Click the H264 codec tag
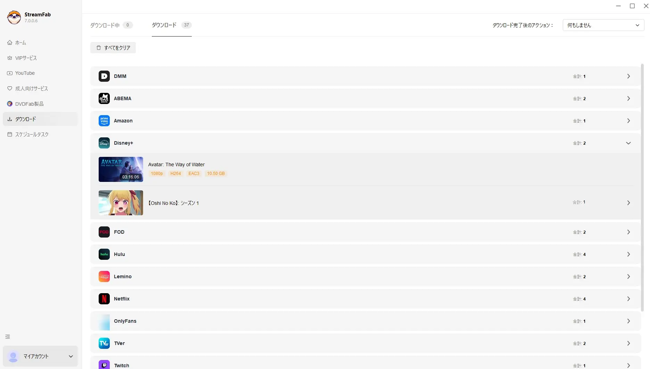This screenshot has height=369, width=650. tap(175, 174)
